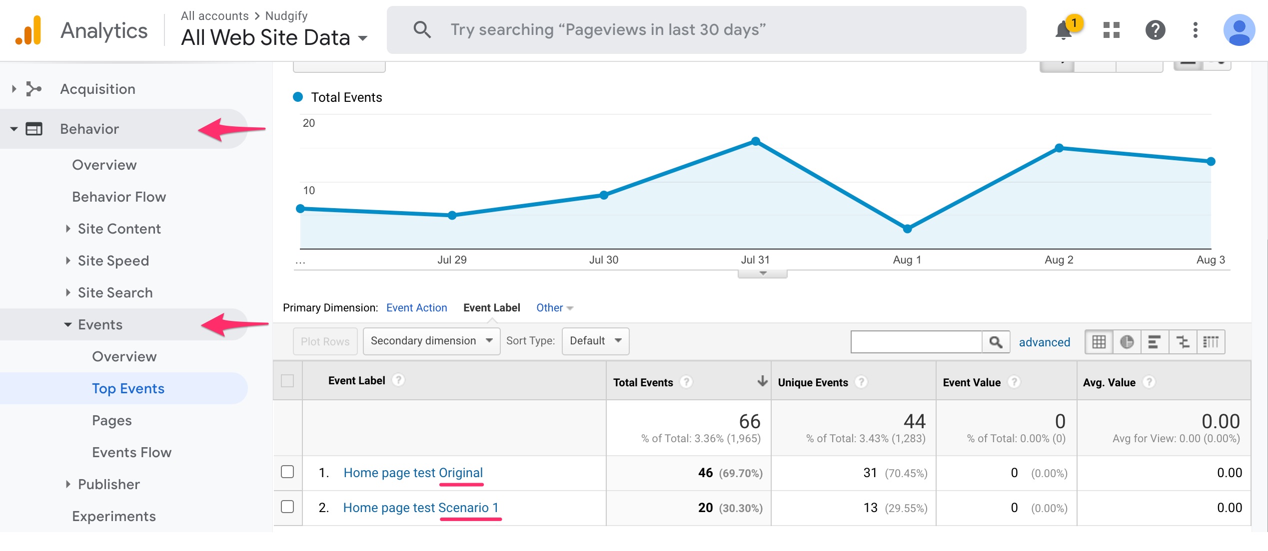Select the checkbox for Home page test Original
Screen dimensions: 1268x551
[287, 472]
